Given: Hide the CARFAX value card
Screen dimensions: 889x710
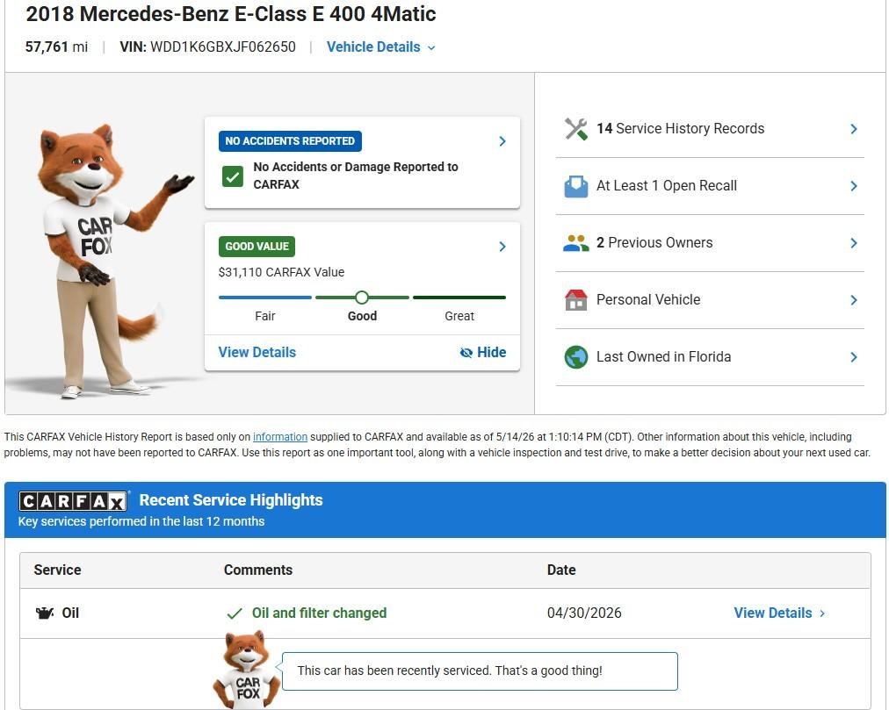Looking at the screenshot, I should click(483, 353).
